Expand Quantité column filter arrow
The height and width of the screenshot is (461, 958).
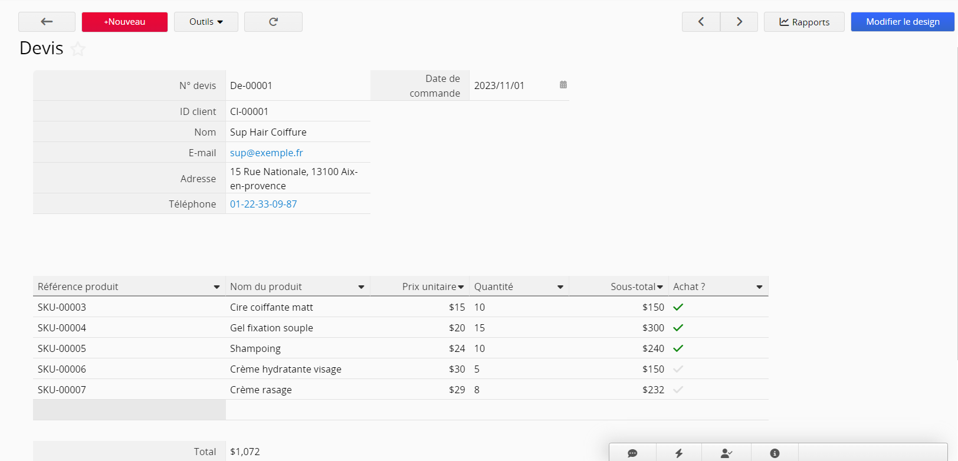tap(560, 287)
